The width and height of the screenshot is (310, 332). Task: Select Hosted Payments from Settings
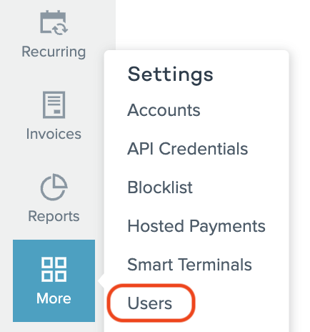[196, 226]
